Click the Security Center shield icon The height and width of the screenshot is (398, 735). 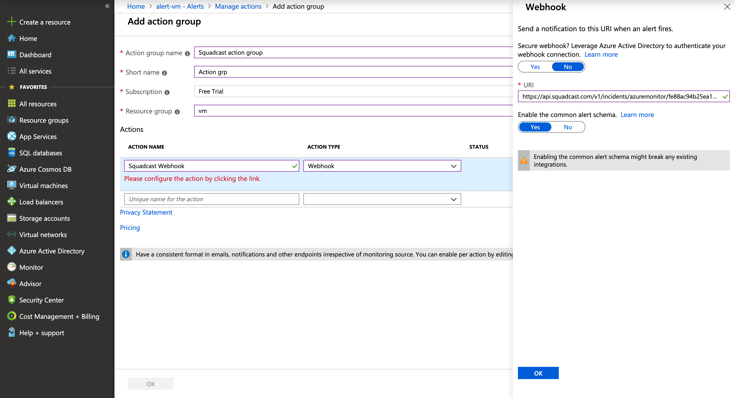[11, 300]
